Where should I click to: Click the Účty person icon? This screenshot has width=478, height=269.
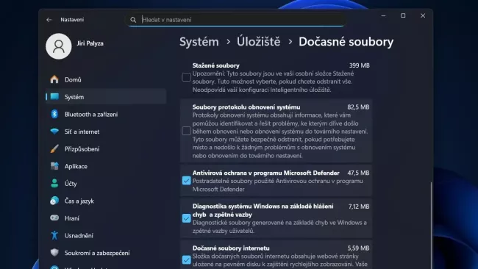(x=54, y=184)
